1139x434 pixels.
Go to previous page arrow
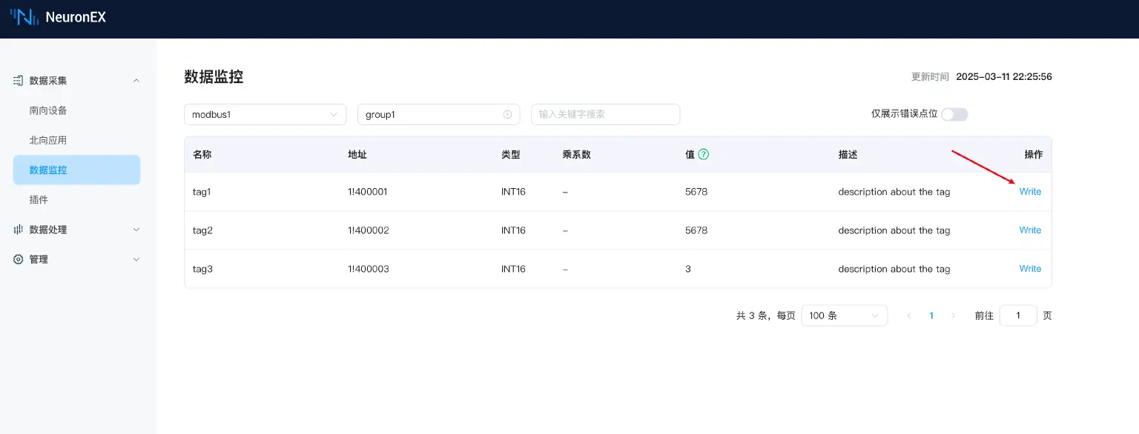pyautogui.click(x=909, y=316)
